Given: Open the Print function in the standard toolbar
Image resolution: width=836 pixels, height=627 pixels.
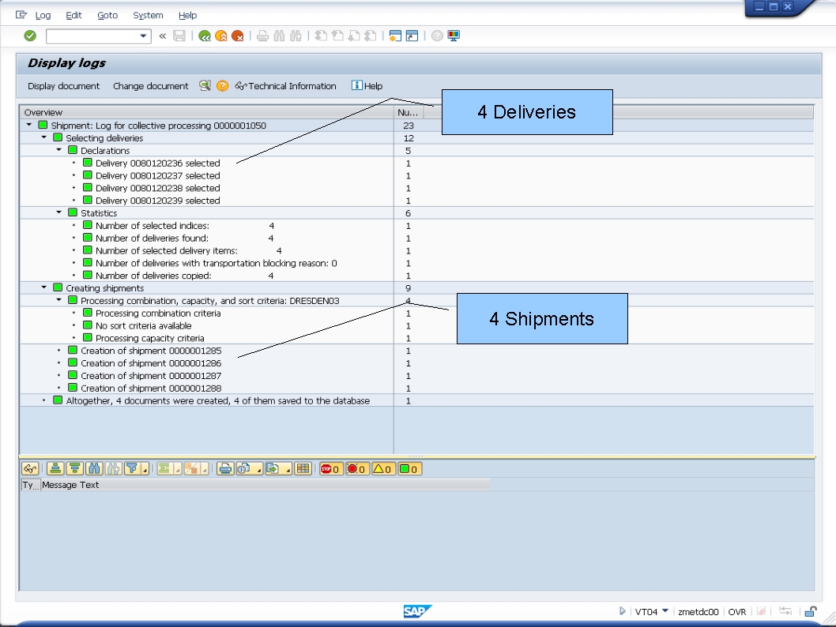Looking at the screenshot, I should pos(263,36).
